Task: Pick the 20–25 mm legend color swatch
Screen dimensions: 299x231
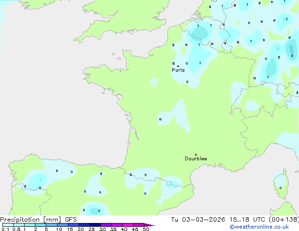Action: click(x=84, y=225)
